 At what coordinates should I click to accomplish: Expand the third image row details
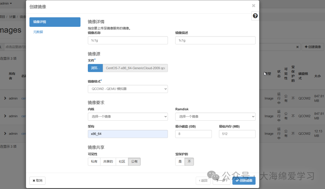pyautogui.click(x=5, y=133)
